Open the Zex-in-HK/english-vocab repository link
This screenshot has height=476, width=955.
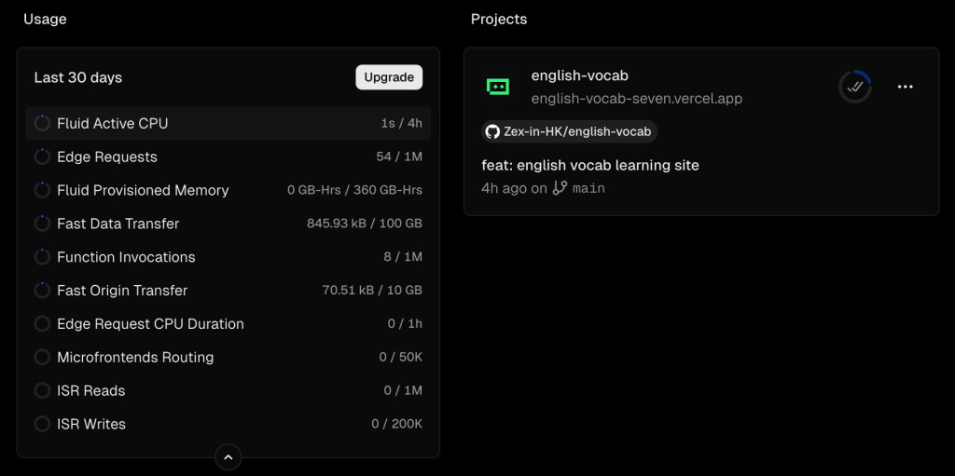(577, 131)
